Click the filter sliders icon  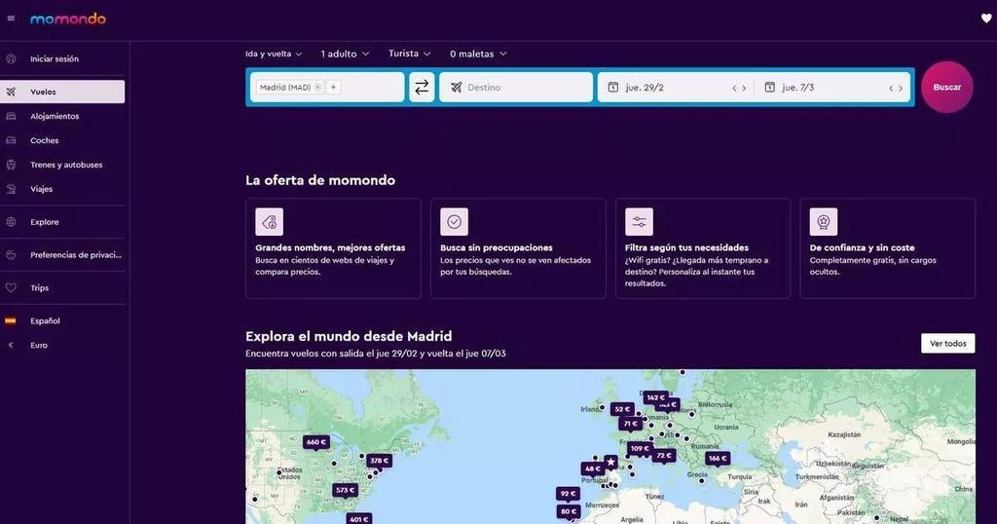coord(639,222)
